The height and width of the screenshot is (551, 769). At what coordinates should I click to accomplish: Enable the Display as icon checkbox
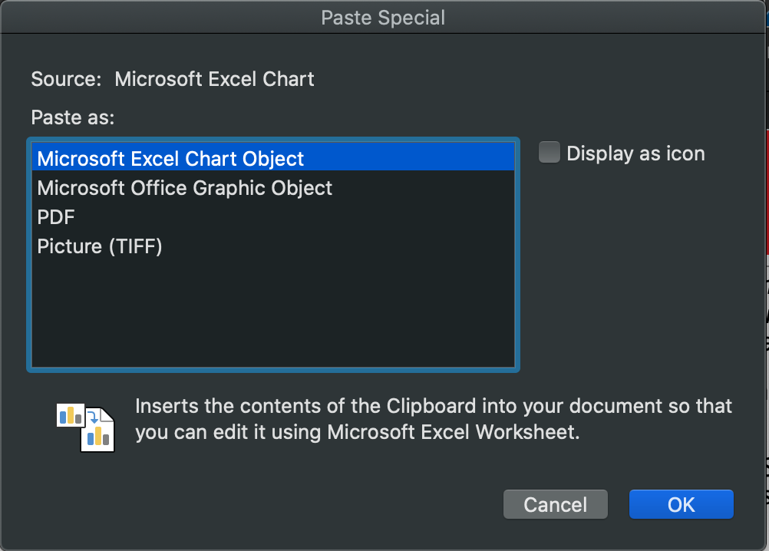[549, 153]
